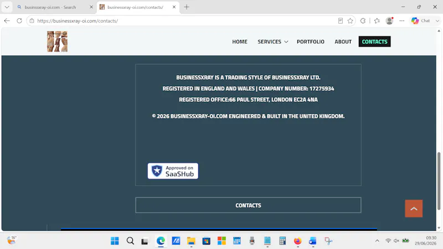443x249 pixels.
Task: Open File Explorer from taskbar
Action: click(x=191, y=241)
